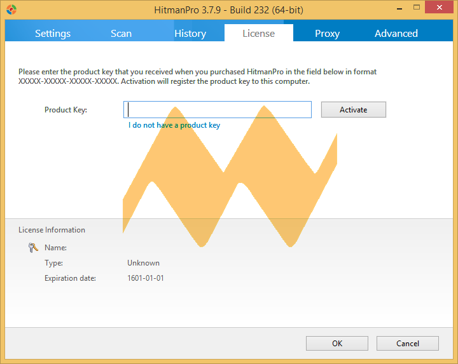
Task: Focus the Product Key input field
Action: [218, 110]
